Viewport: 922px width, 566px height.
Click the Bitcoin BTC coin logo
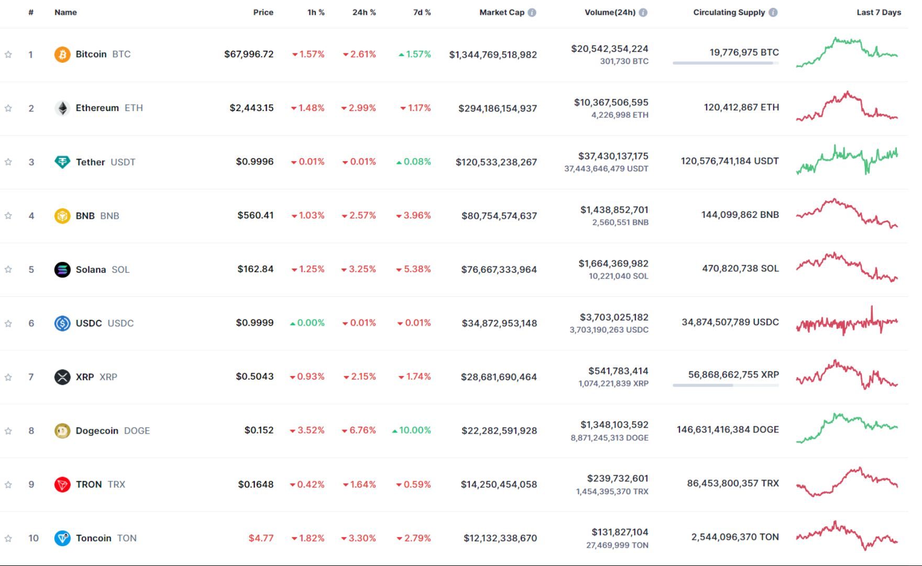[x=62, y=54]
